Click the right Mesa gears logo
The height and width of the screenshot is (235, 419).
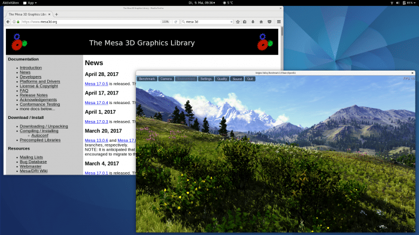click(265, 42)
